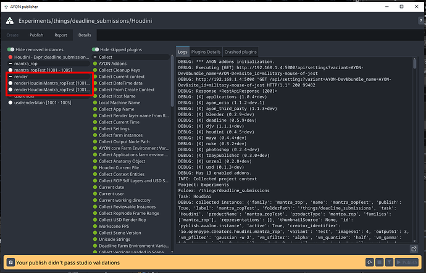Screen dimensions: 426x273
Task: Click the AYON publisher title bar icon
Action: pos(6,7)
